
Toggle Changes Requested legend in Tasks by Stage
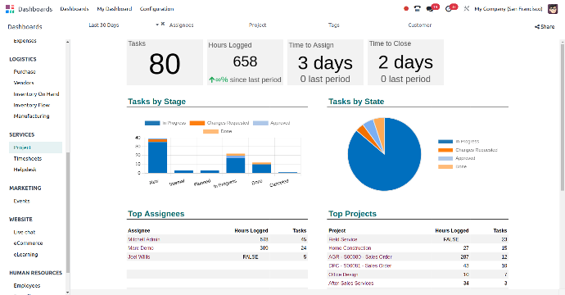[x=219, y=123]
